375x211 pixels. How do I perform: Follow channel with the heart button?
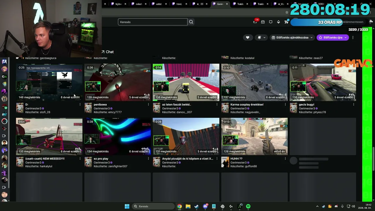point(248,38)
